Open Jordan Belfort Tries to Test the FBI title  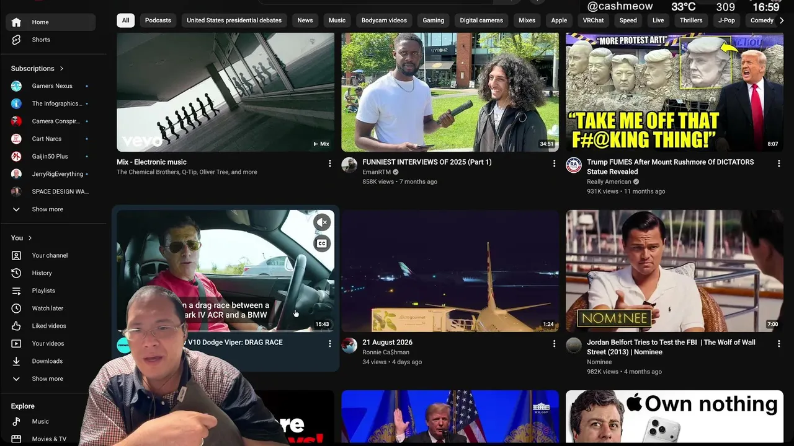(671, 347)
